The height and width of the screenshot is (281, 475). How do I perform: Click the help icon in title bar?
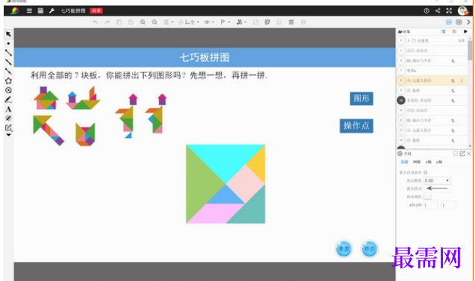(427, 10)
